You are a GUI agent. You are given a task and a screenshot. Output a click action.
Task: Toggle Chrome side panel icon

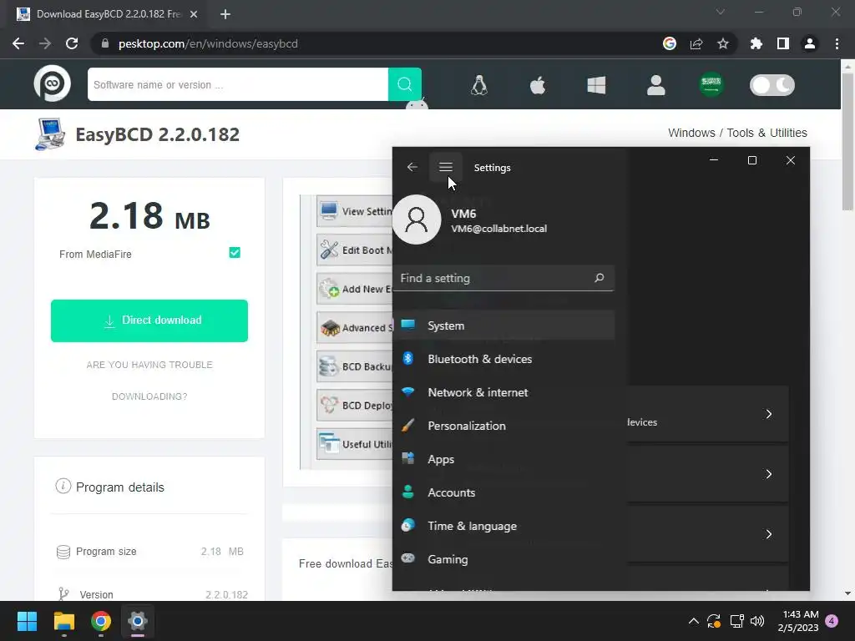pyautogui.click(x=783, y=43)
